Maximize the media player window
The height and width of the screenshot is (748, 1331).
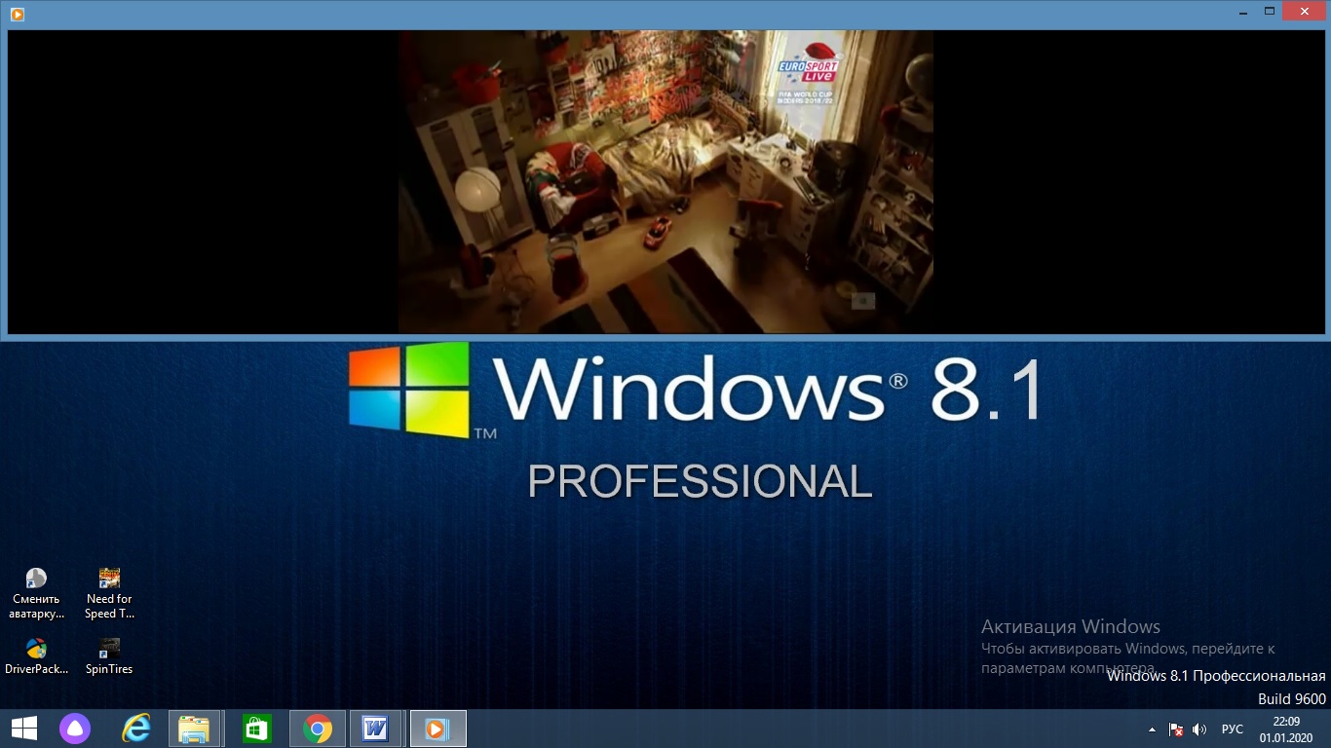(1270, 12)
